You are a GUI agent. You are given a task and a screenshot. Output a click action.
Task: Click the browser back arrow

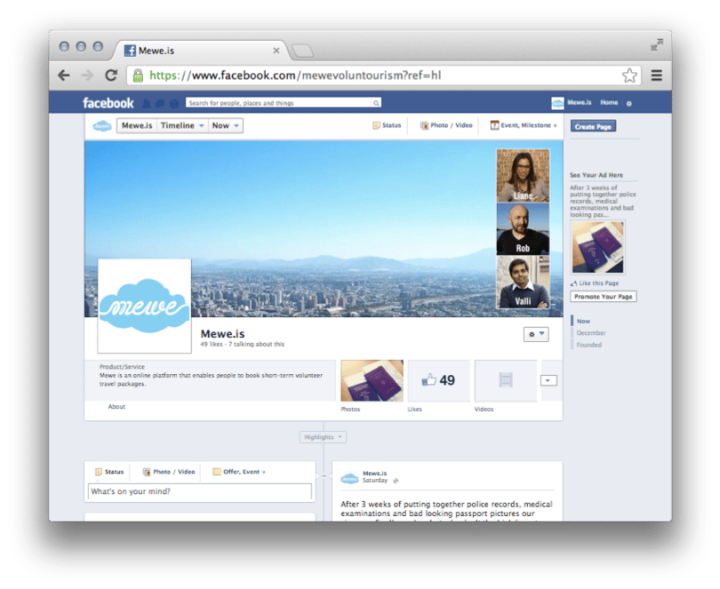tap(64, 76)
